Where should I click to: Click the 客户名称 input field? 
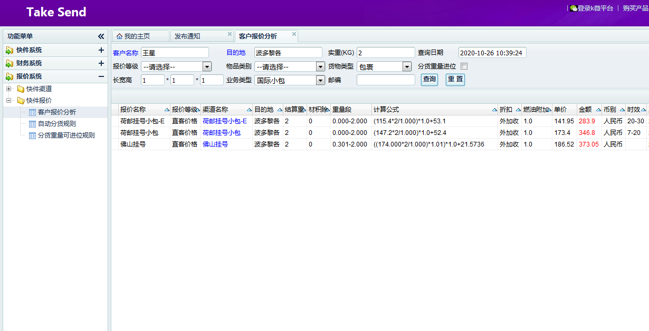pos(175,53)
